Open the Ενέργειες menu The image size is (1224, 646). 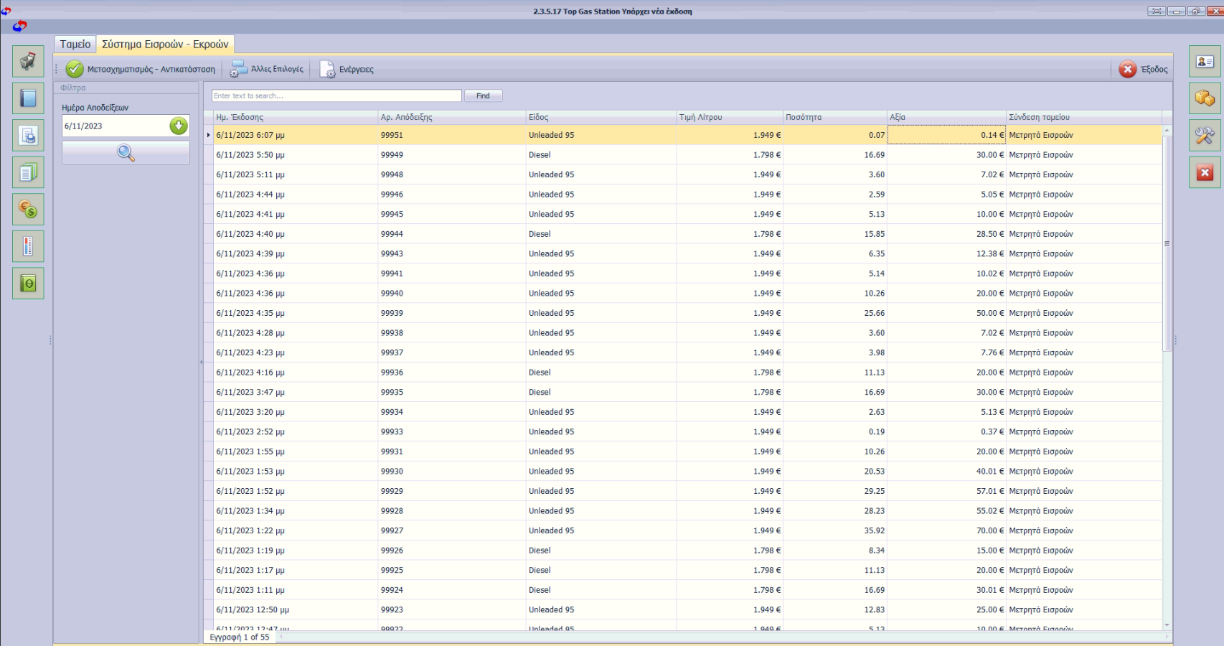coord(357,70)
